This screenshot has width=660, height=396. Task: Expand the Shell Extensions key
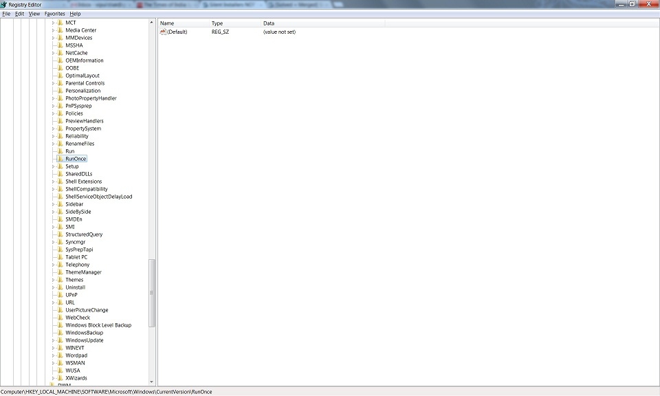click(x=53, y=181)
